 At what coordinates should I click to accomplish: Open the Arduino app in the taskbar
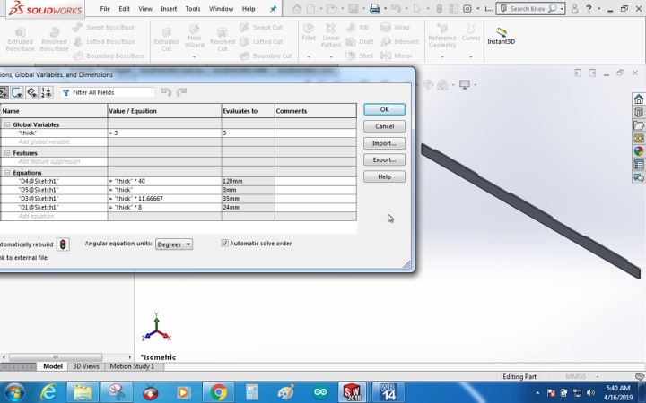point(319,392)
